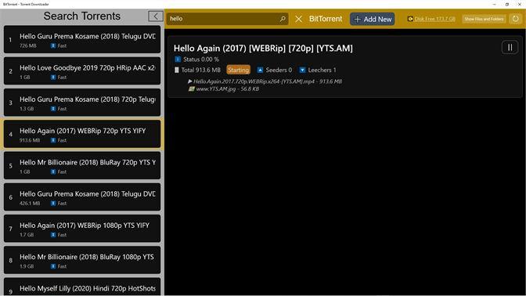Viewport: 526px width, 296px height.
Task: Clear the search with the X icon
Action: (x=298, y=19)
